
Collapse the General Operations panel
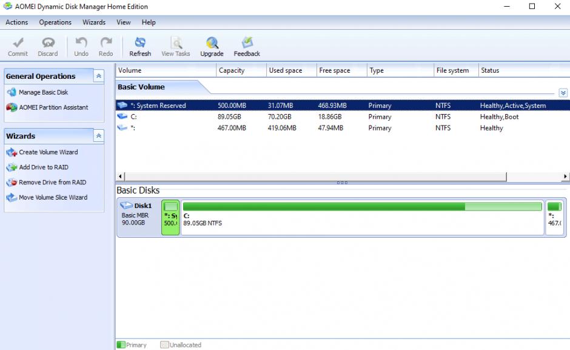pos(98,76)
